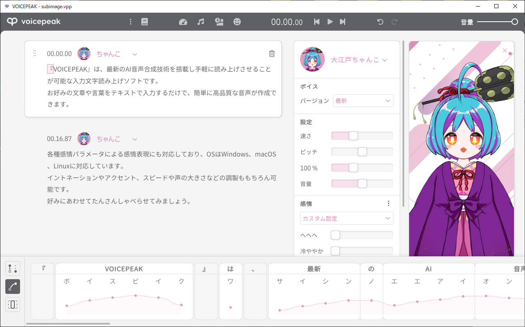This screenshot has height=327, width=525.
Task: Open the dictionary book icon
Action: [x=145, y=22]
